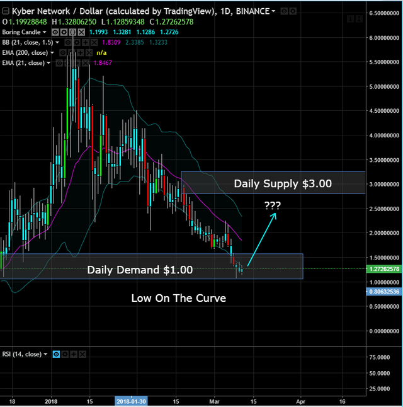Remove the BB indicator with X
Viewport: 403px width, 407px height.
coord(94,43)
